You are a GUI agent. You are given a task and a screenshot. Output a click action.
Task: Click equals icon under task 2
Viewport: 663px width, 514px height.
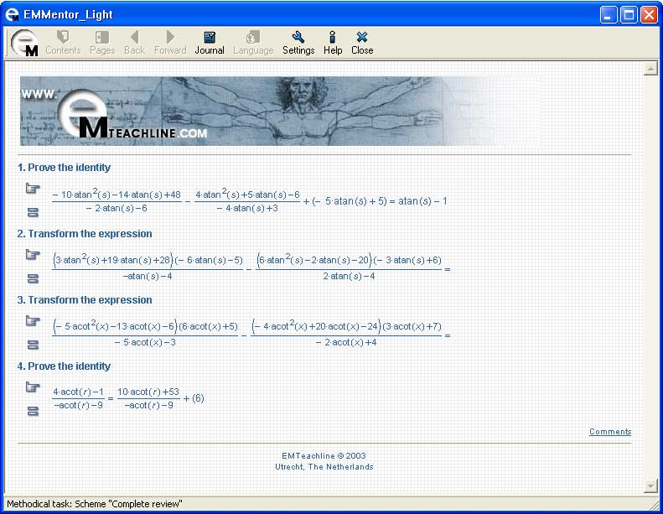coord(33,279)
